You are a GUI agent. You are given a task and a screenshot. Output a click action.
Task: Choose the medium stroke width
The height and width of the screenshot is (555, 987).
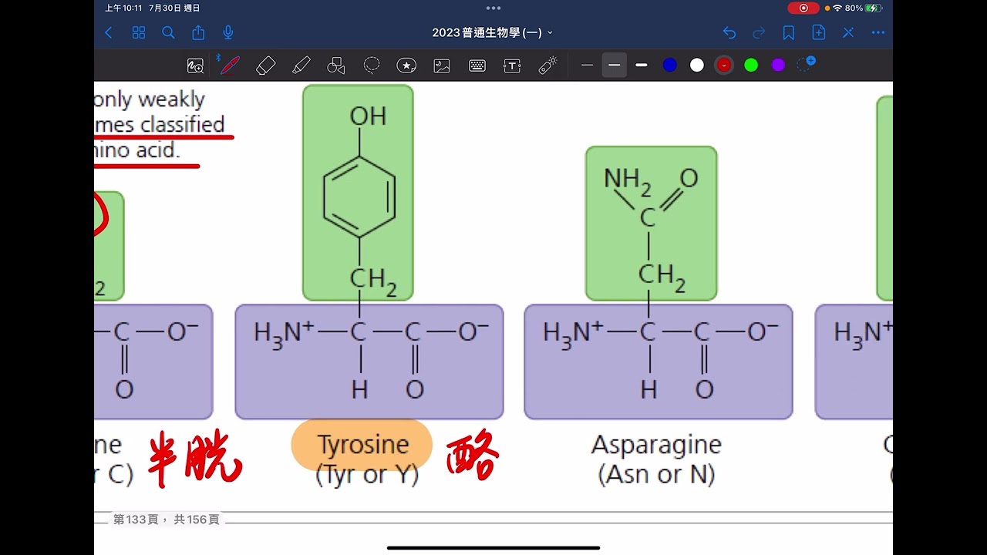click(x=615, y=66)
